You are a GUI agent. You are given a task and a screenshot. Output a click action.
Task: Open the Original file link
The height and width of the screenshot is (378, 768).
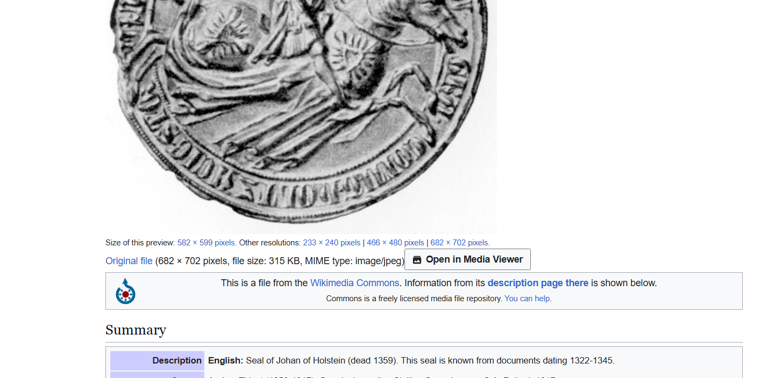(x=129, y=261)
